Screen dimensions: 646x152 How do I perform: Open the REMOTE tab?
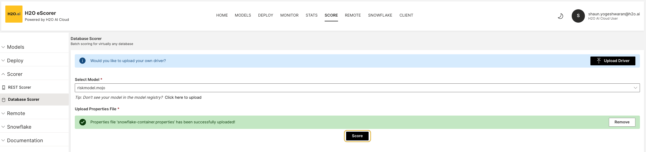point(353,15)
